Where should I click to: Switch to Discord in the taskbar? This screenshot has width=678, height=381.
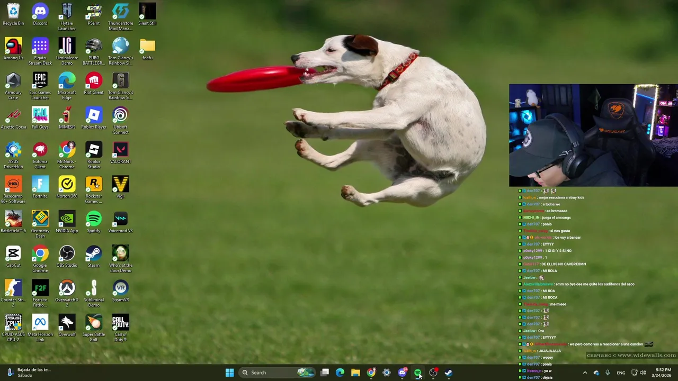click(x=402, y=373)
